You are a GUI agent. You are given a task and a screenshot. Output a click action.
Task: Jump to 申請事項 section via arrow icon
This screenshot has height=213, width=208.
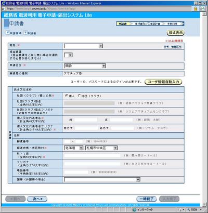pos(8,33)
